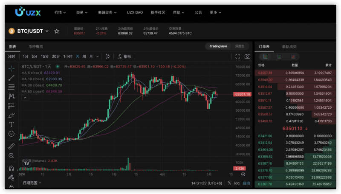Image resolution: width=341 pixels, height=194 pixels.
Task: Select the 1小时 interval
Action: (x=68, y=56)
